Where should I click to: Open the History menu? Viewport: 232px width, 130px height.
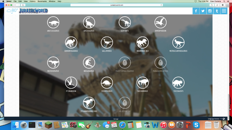point(32,1)
